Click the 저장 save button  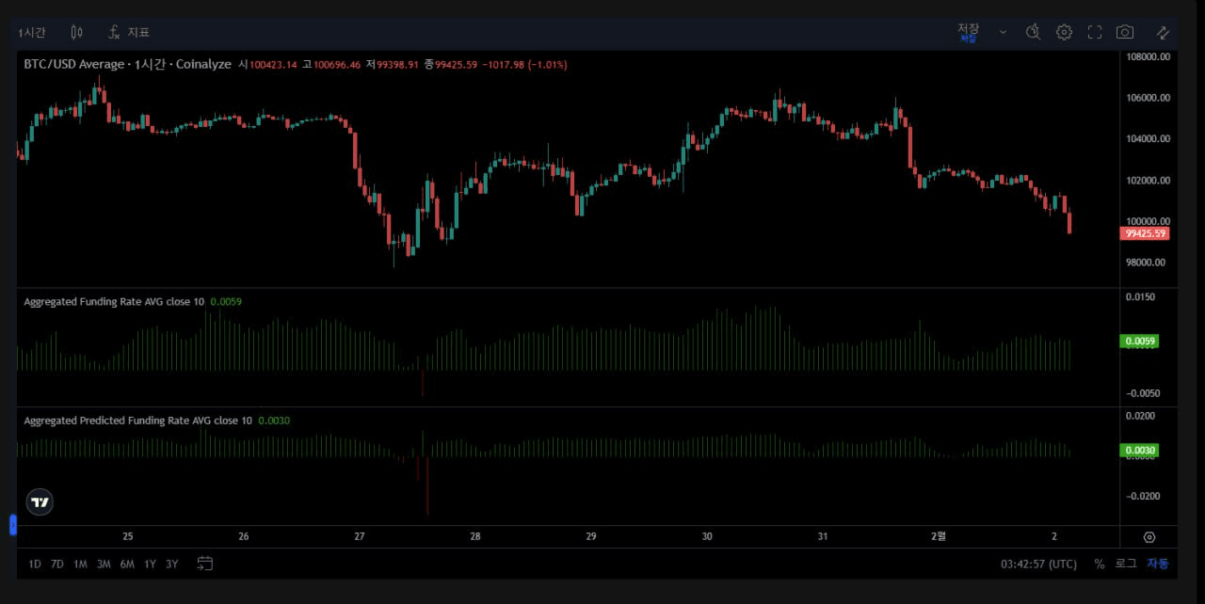pyautogui.click(x=969, y=31)
